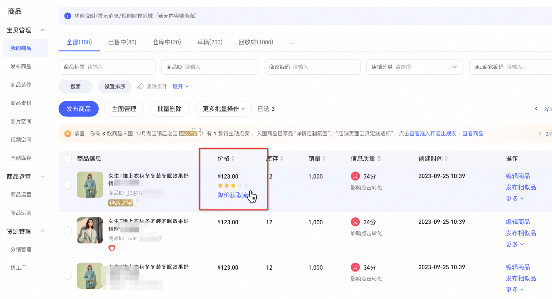Image resolution: width=552 pixels, height=299 pixels.
Task: Open 更多 menu in the first product row
Action: (515, 198)
